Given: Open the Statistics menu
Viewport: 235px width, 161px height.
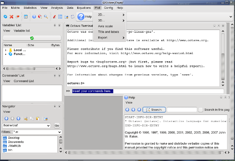Looking at the screenshot, I should [30, 8].
